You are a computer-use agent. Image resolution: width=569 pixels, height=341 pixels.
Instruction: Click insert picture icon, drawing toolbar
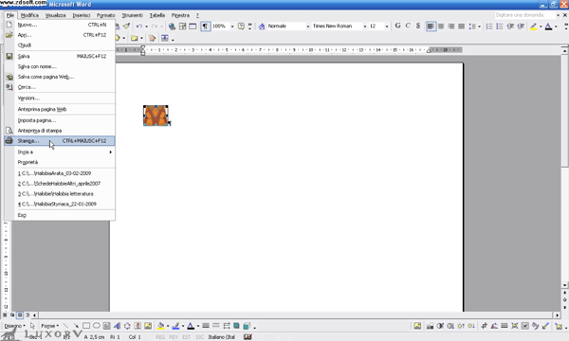148,326
